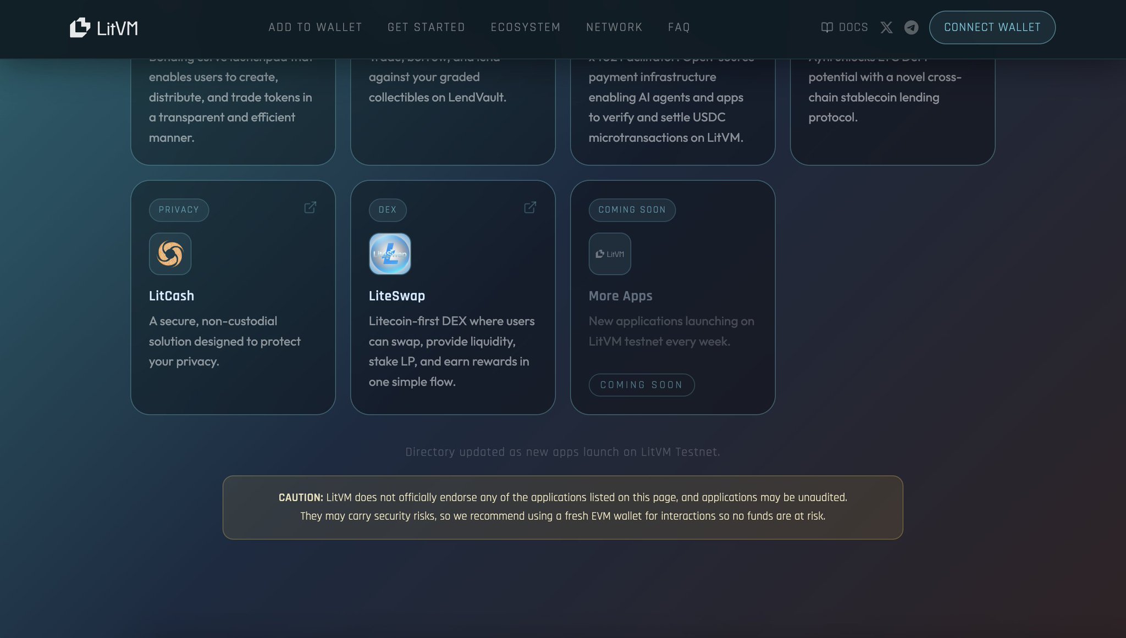The width and height of the screenshot is (1126, 638).
Task: Click the Docs book icon
Action: (x=826, y=27)
